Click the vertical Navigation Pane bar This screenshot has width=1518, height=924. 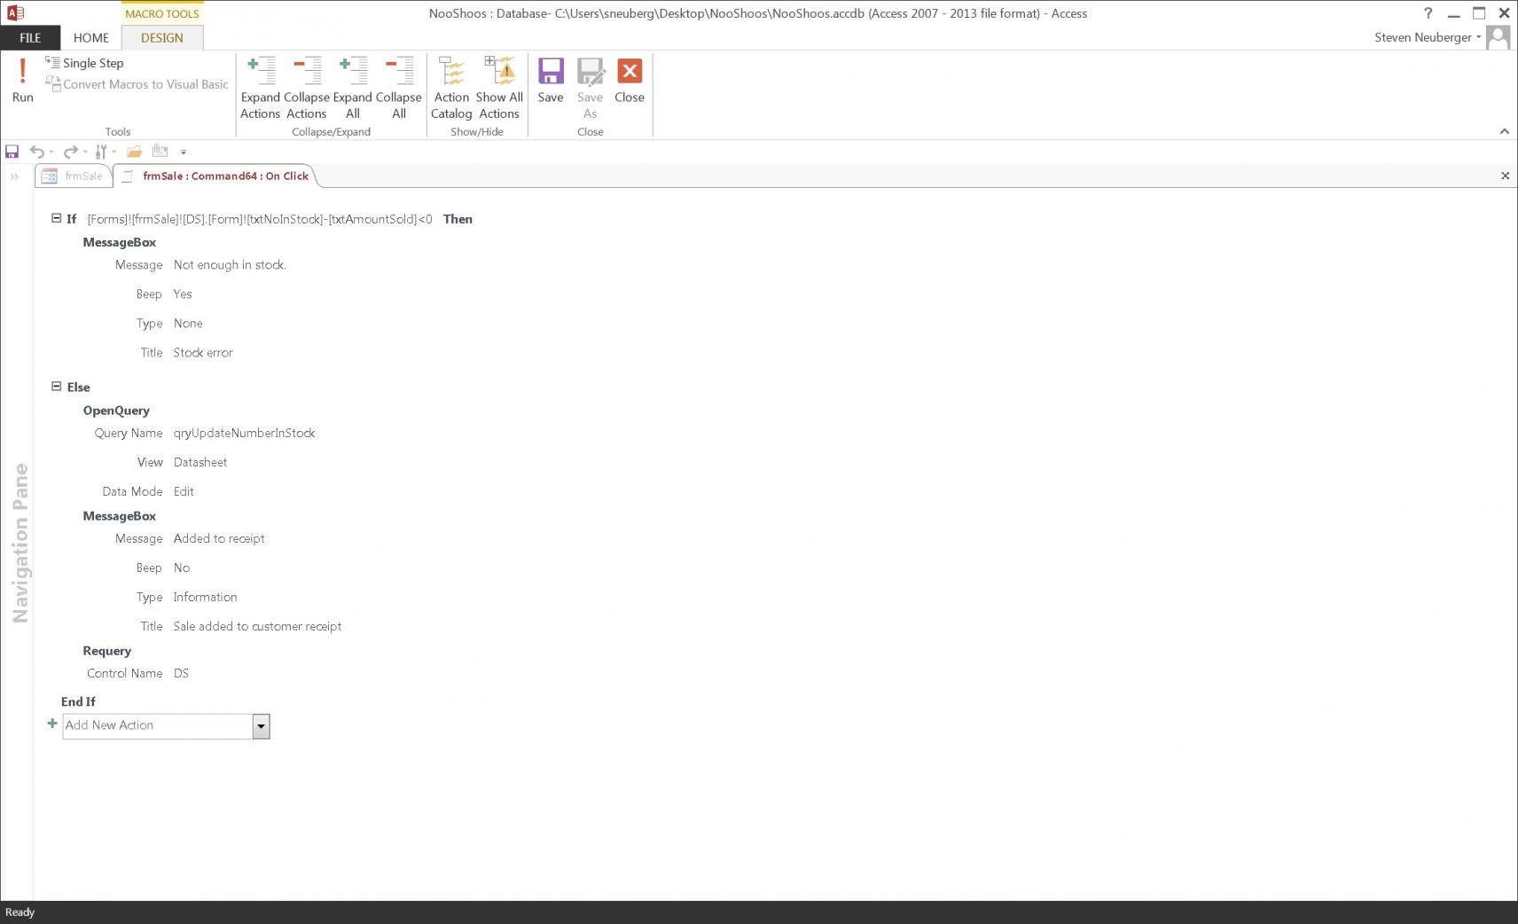click(20, 543)
